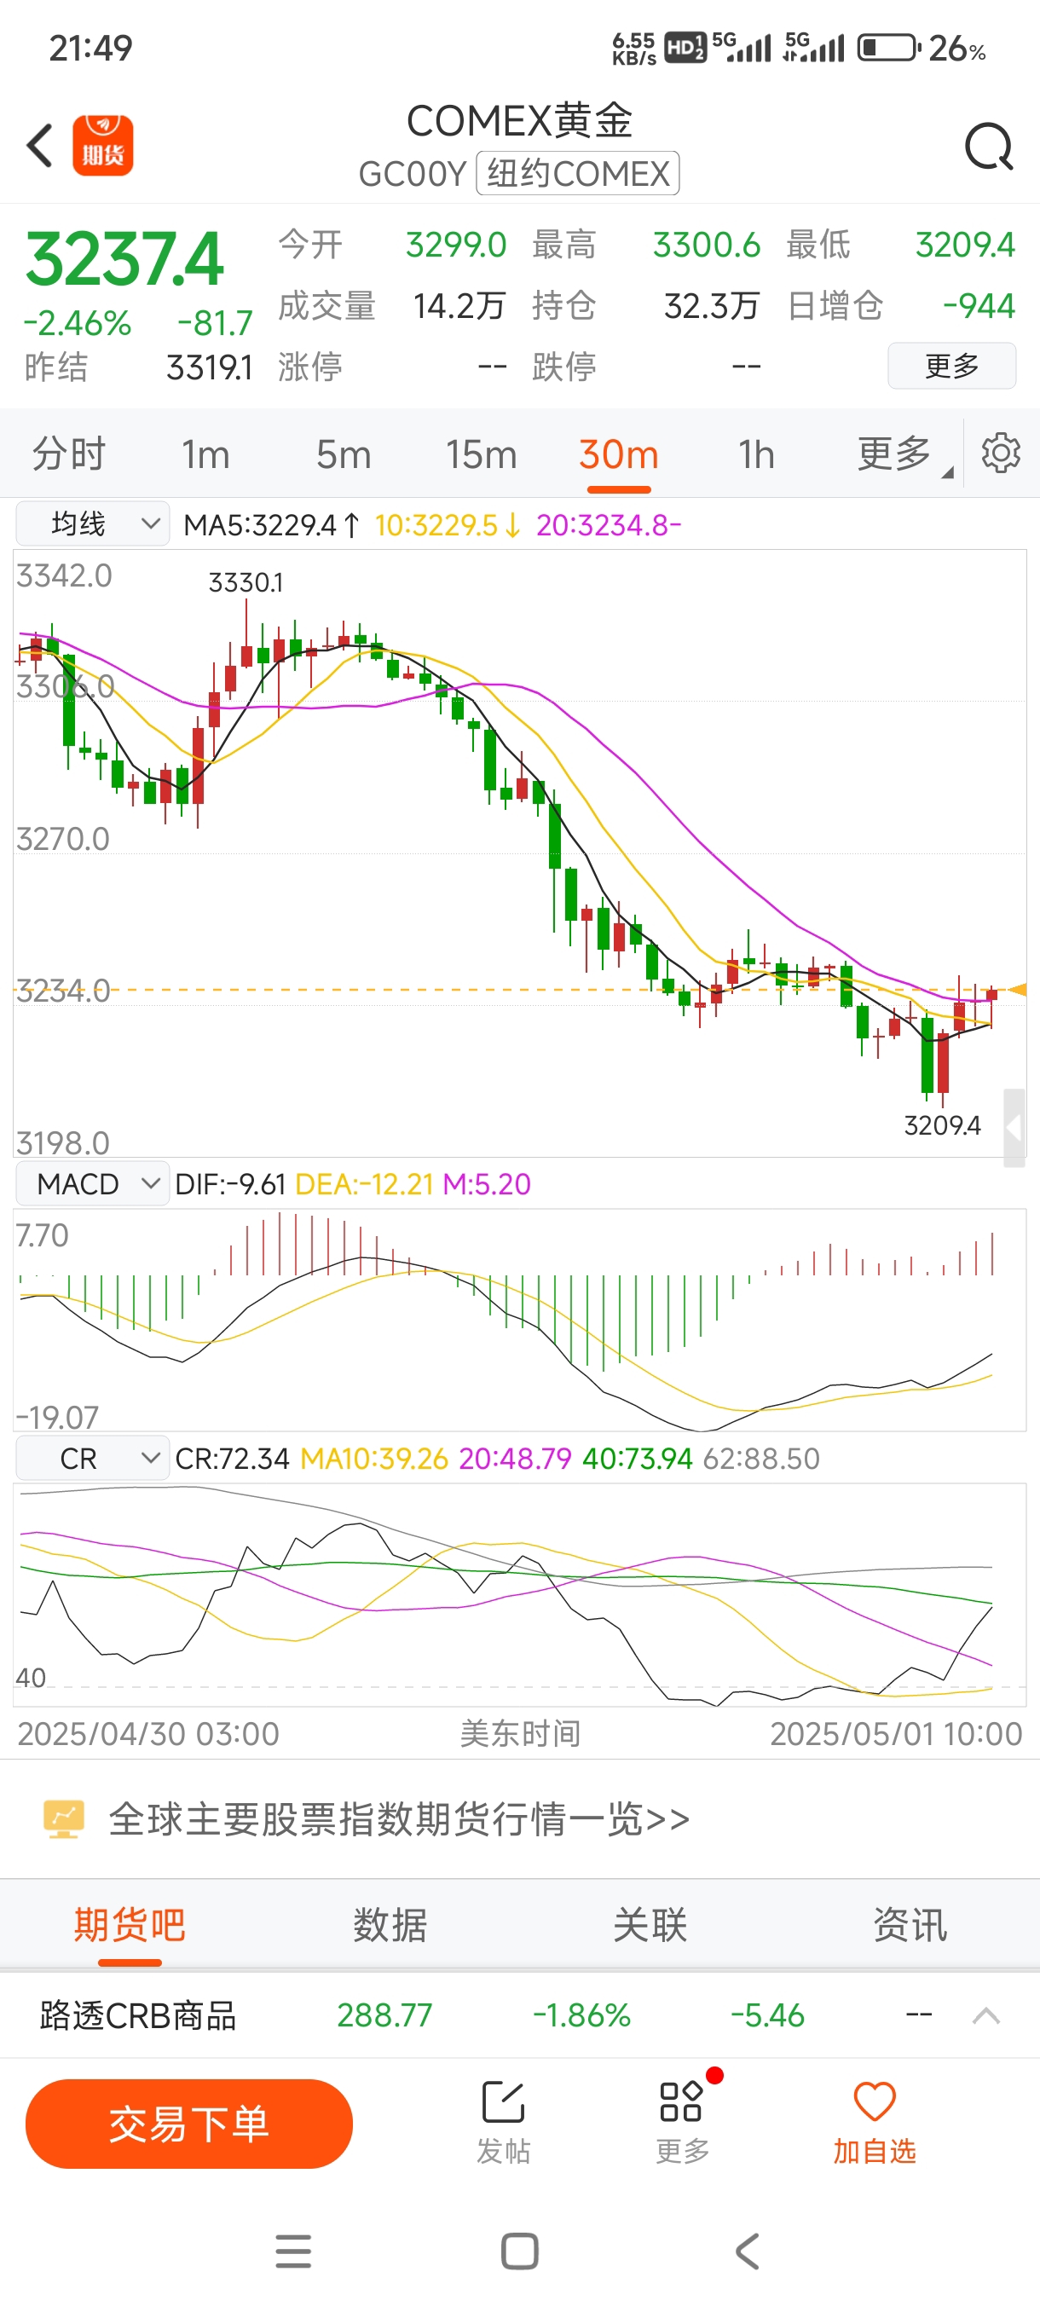This screenshot has width=1040, height=2312.
Task: Tap the 加自选 heart icon
Action: 874,2102
